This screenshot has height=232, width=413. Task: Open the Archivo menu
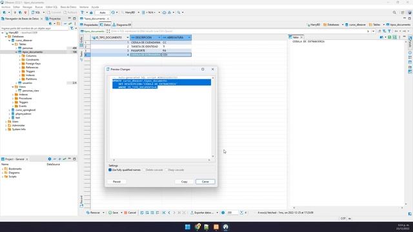(x=6, y=7)
